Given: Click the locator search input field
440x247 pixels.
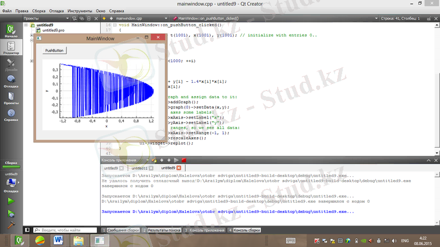Looking at the screenshot, I should [69, 230].
